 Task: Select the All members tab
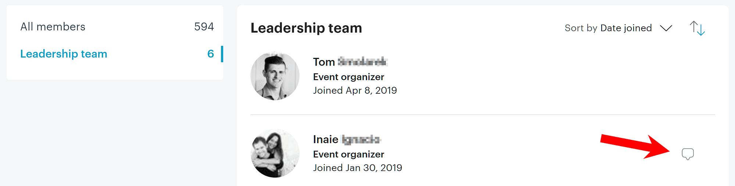pos(53,27)
